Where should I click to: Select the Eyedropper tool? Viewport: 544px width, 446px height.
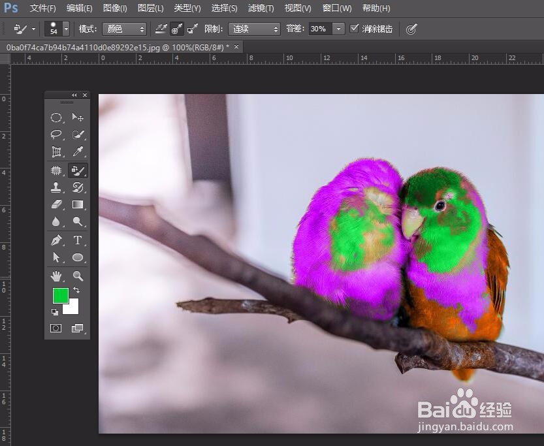click(x=78, y=151)
